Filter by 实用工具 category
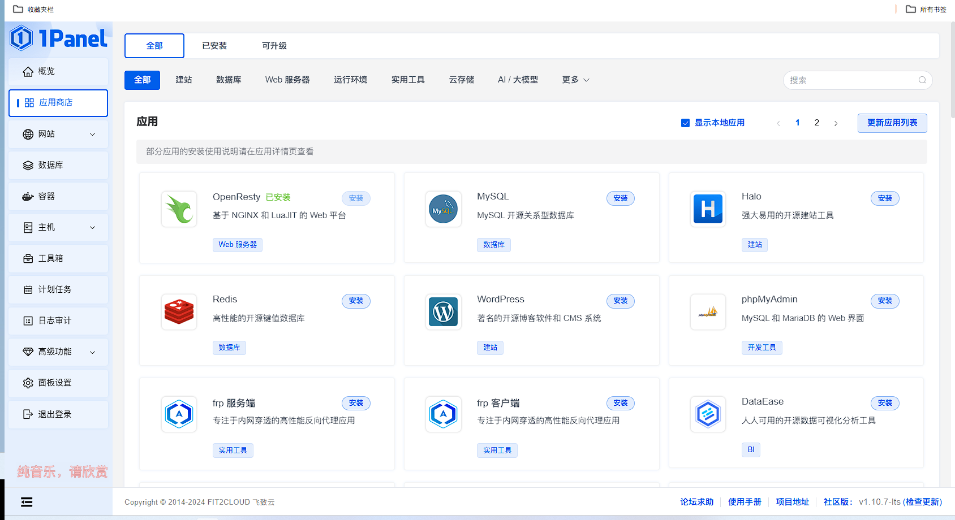955x520 pixels. [408, 80]
